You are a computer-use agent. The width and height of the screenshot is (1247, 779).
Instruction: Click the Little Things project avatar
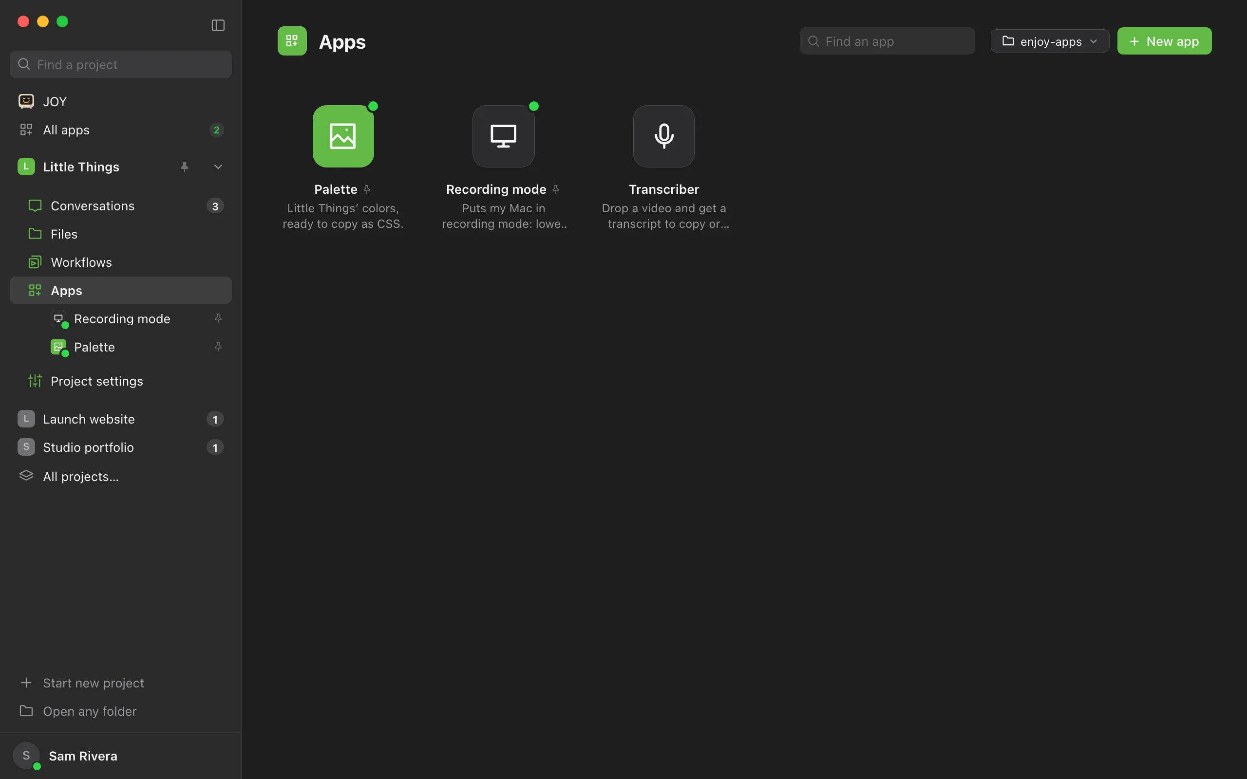click(26, 167)
